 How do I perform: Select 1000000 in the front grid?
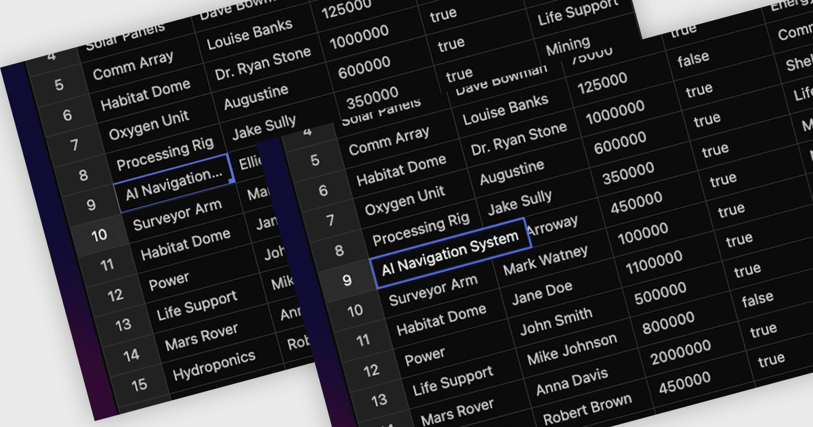point(615,113)
